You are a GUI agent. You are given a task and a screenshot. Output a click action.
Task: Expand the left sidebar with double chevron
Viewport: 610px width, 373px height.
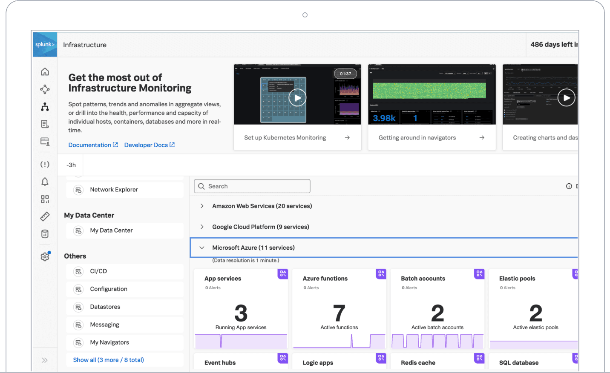45,360
